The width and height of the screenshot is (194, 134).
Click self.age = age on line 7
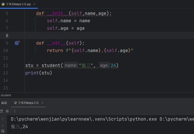(x=66, y=28)
